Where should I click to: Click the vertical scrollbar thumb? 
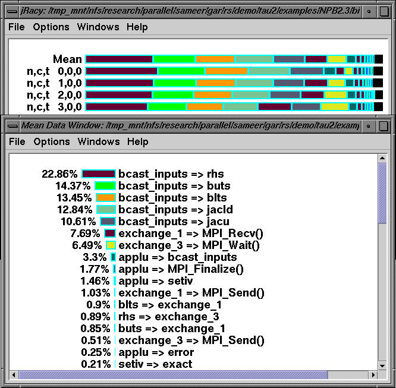coord(382,193)
